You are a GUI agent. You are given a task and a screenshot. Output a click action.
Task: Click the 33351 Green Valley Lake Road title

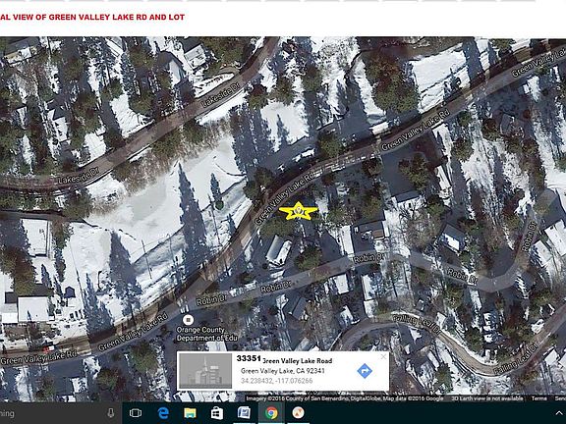coord(284,359)
